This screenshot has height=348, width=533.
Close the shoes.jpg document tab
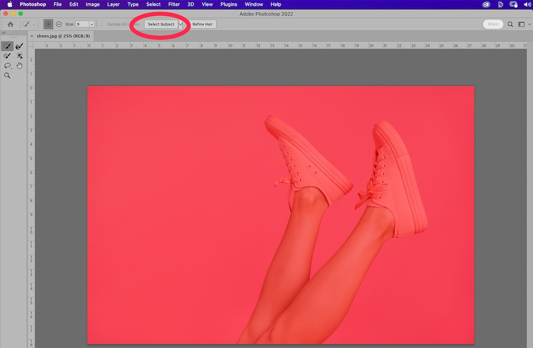[31, 36]
